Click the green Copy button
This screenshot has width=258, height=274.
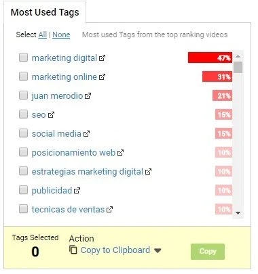point(208,252)
